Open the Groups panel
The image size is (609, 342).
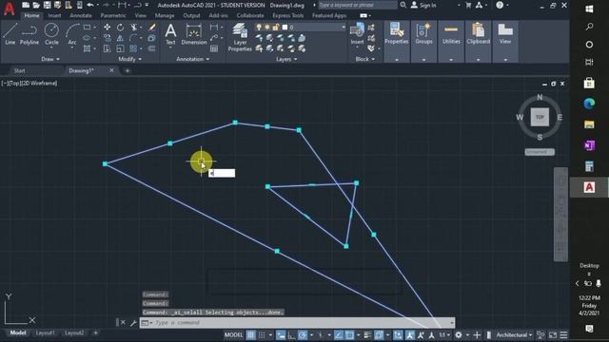423,42
